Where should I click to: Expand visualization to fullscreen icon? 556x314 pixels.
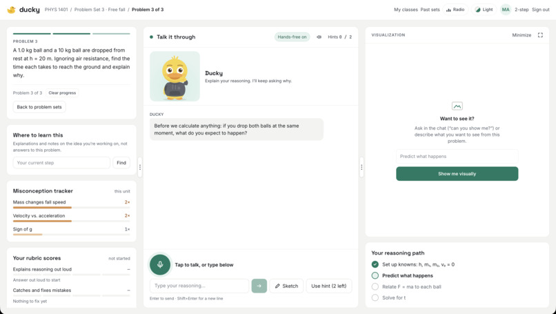540,35
